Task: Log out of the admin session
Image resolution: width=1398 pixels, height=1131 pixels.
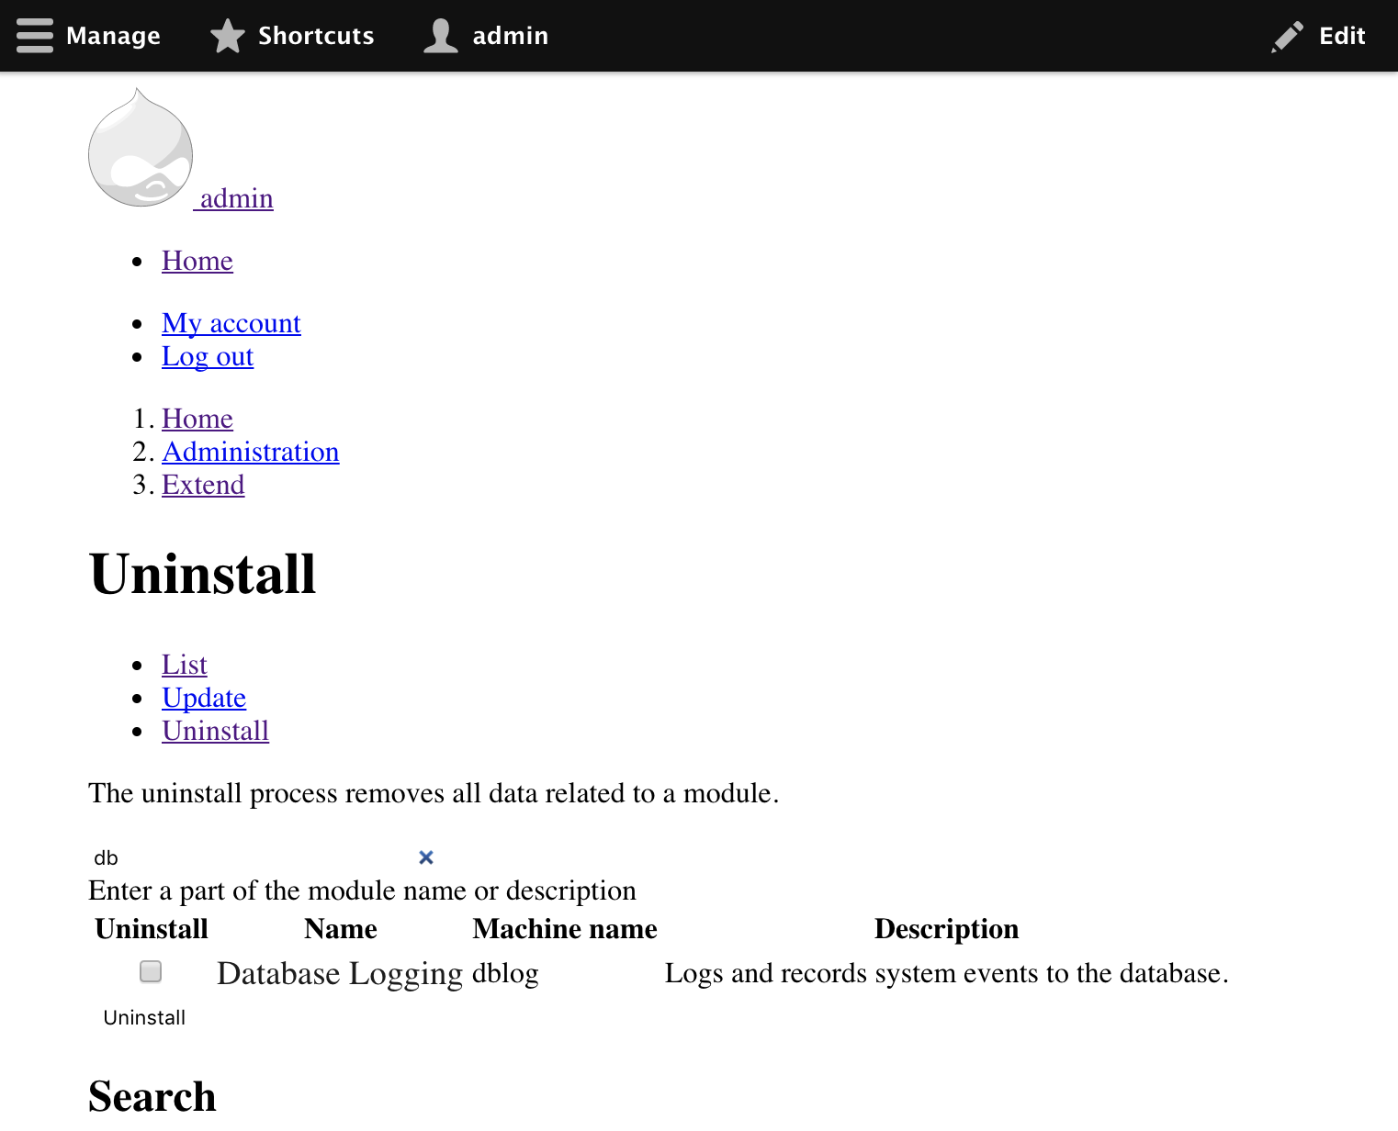Action: (207, 357)
